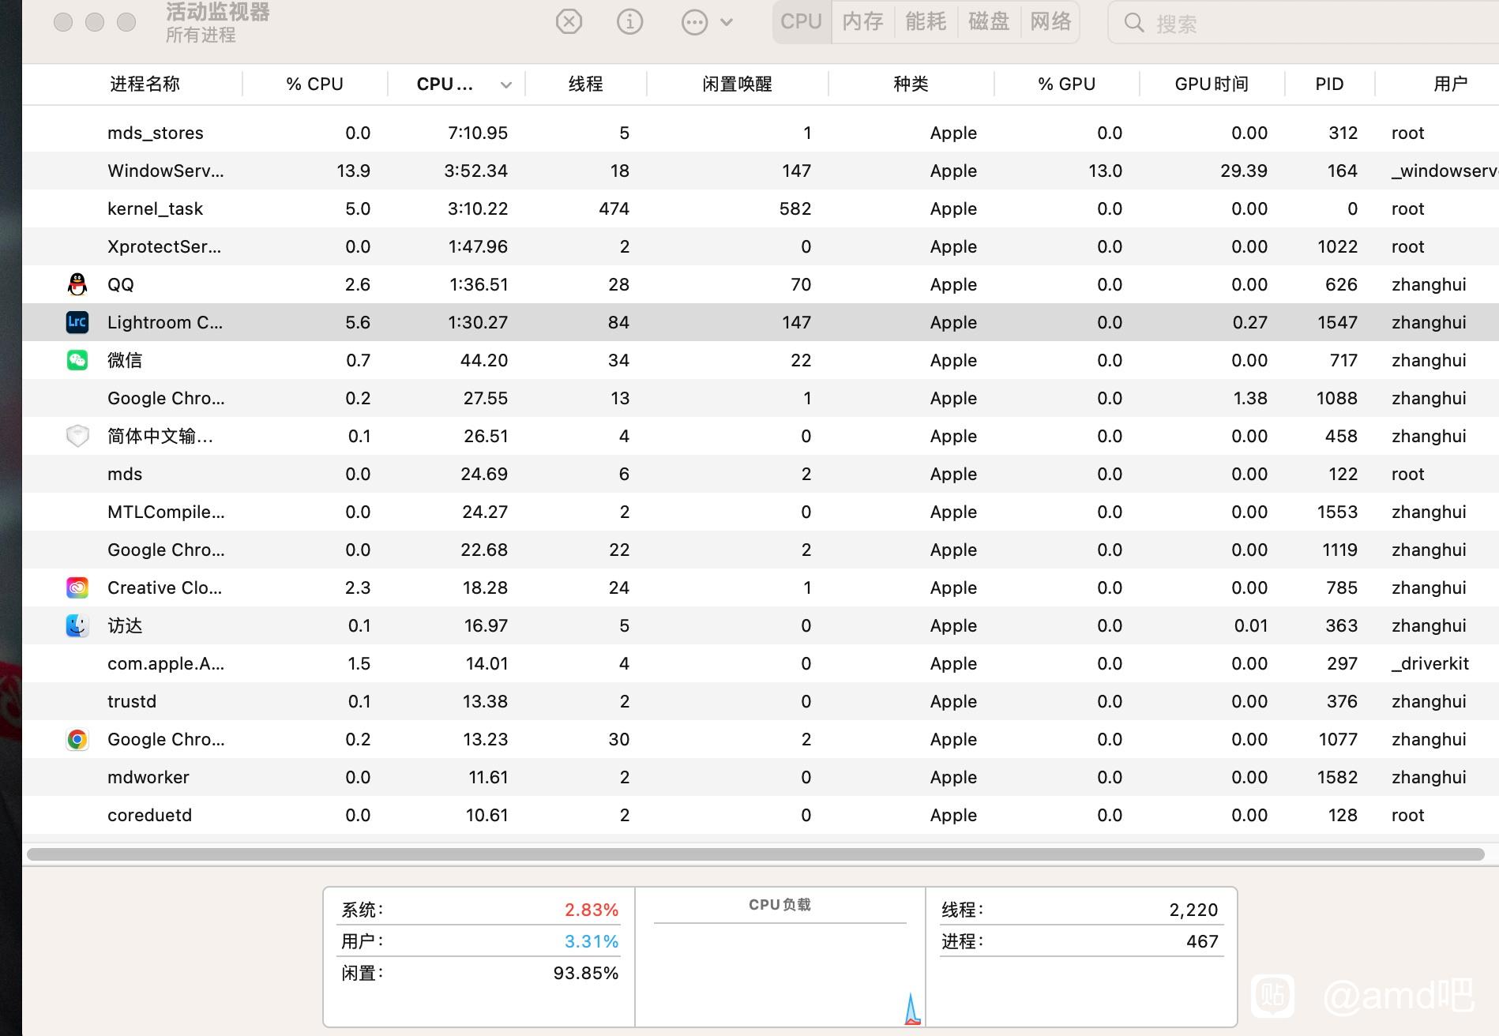
Task: Select the kernel_task process name
Action: point(155,208)
